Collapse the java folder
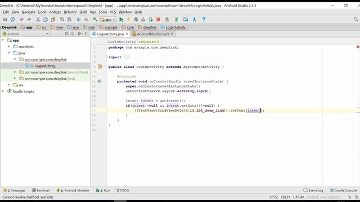Screen dimensions: 360x202 [x=9, y=53]
